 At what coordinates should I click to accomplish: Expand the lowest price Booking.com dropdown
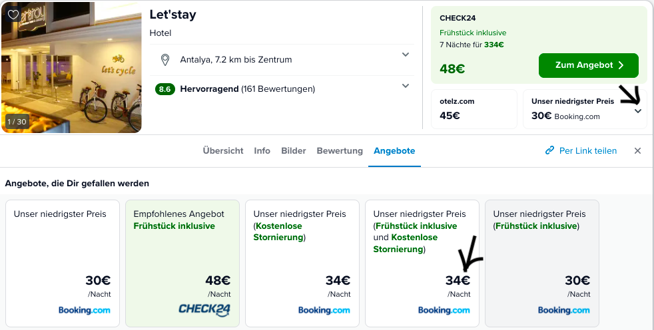tap(638, 111)
